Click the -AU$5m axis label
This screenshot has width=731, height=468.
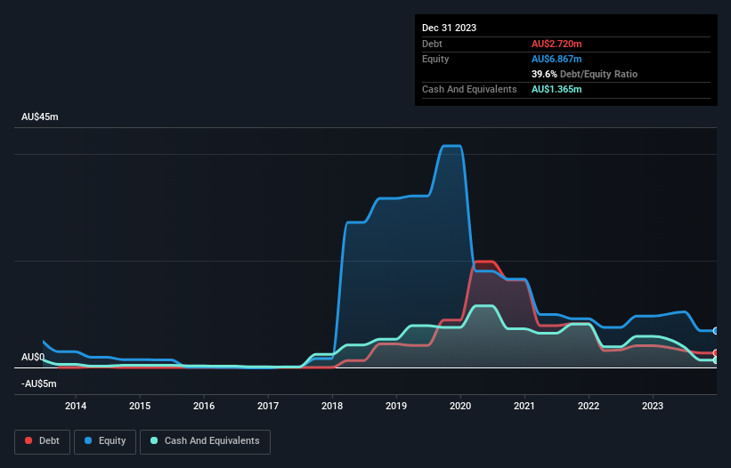38,383
